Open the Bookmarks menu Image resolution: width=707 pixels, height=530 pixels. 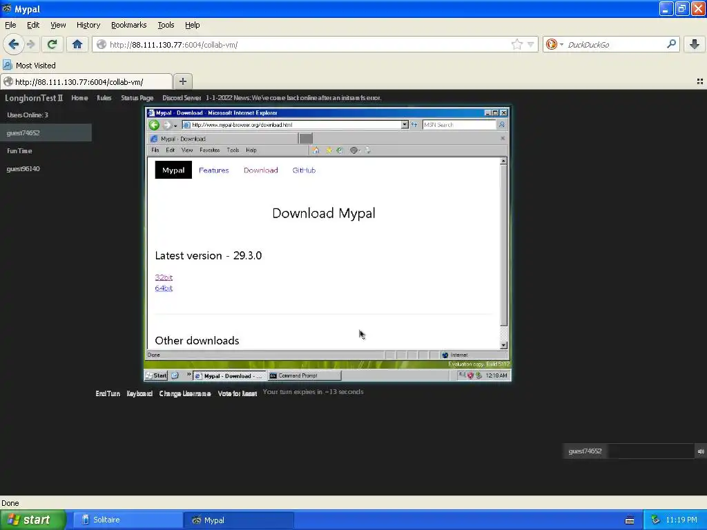(128, 25)
